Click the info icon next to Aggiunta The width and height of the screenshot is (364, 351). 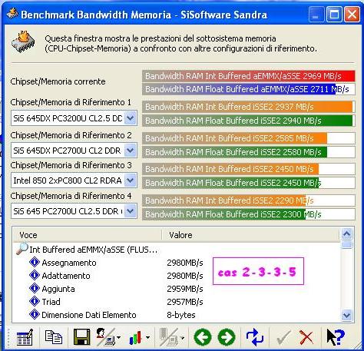point(35,288)
